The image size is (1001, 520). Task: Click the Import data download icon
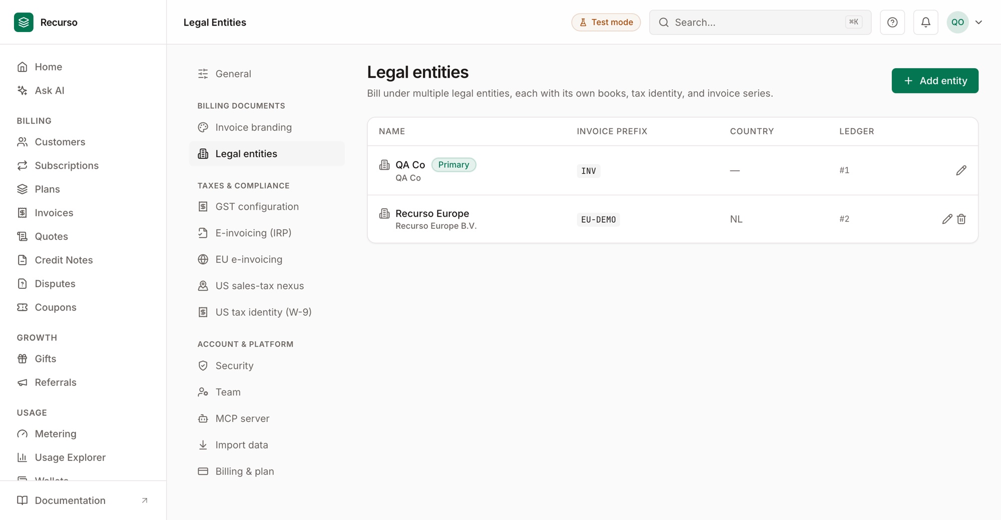pos(203,445)
